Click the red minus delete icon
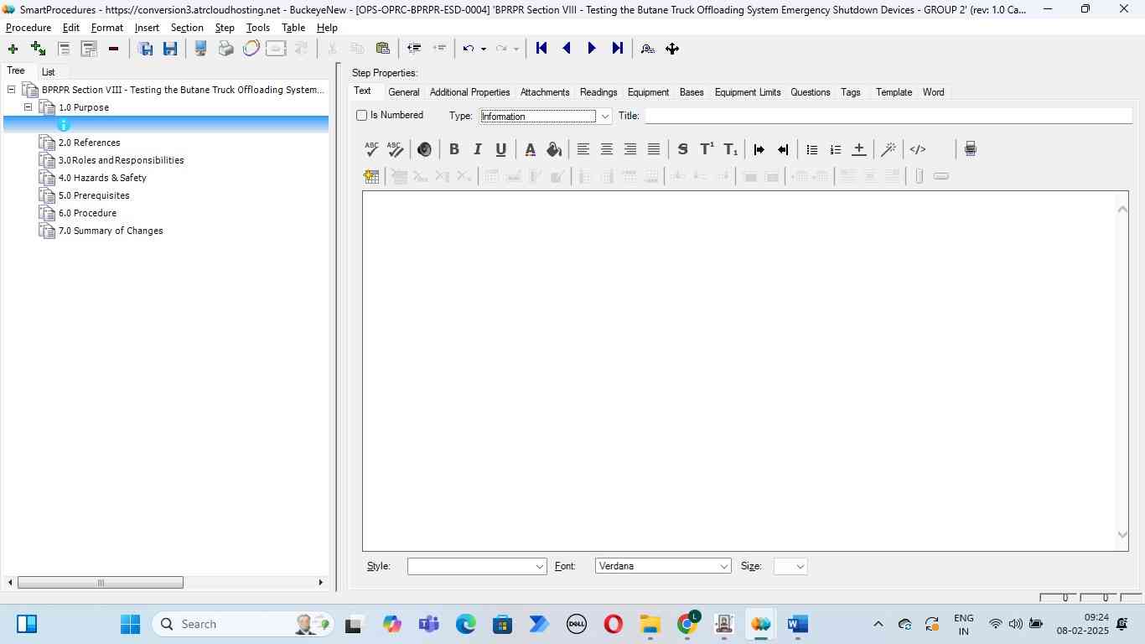1145x644 pixels. (114, 49)
